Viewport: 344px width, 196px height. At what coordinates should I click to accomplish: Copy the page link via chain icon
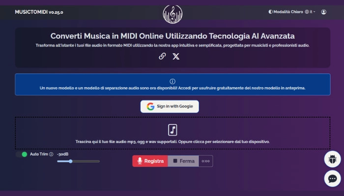[x=162, y=56]
